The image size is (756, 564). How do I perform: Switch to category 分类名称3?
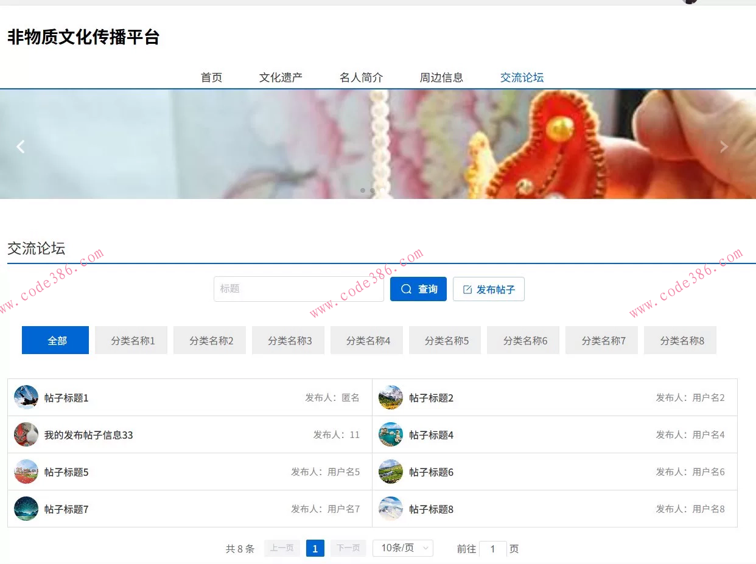pos(288,340)
